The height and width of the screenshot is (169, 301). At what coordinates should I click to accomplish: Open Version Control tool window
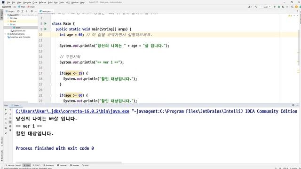pos(13,165)
